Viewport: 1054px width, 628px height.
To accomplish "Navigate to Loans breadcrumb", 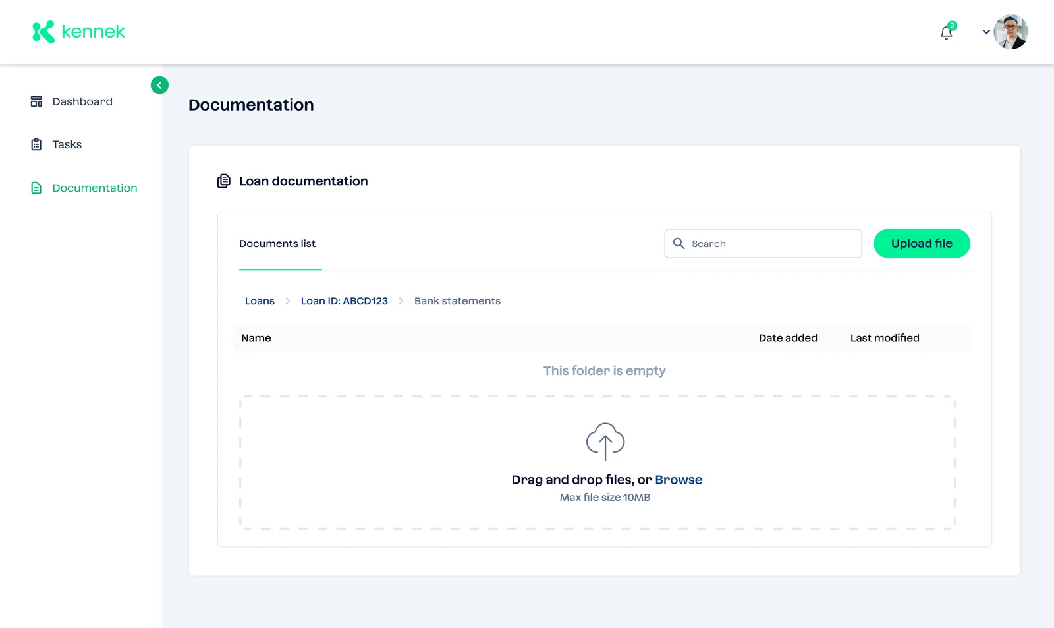I will [x=260, y=301].
